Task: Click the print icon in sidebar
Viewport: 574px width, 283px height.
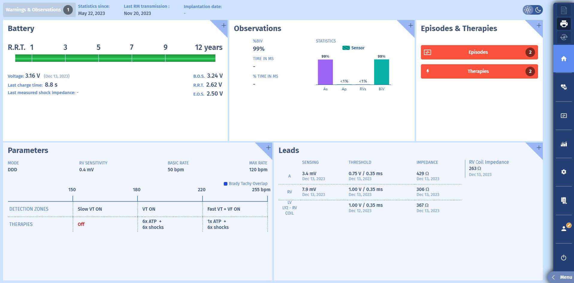Action: pyautogui.click(x=564, y=24)
